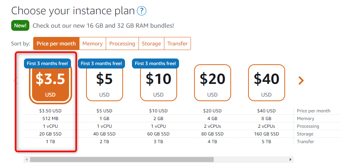
Task: Click the faded left arrow beside plans
Action: [x=15, y=80]
